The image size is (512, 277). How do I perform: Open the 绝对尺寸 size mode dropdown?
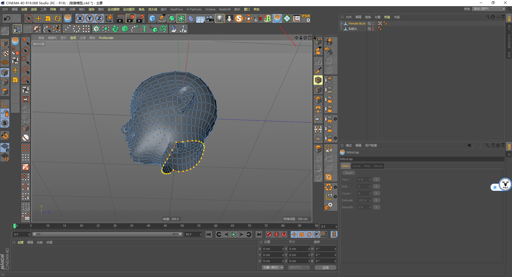(x=299, y=267)
